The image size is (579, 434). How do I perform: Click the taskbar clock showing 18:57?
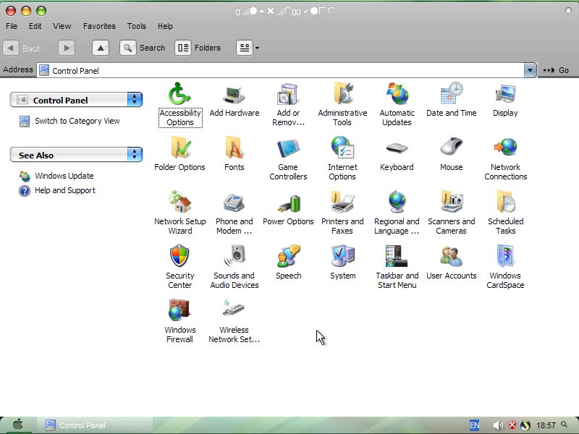[546, 425]
